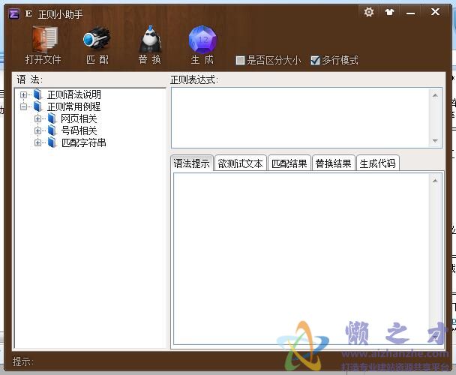Open the skin shirt icon
This screenshot has height=375, width=456.
[389, 12]
